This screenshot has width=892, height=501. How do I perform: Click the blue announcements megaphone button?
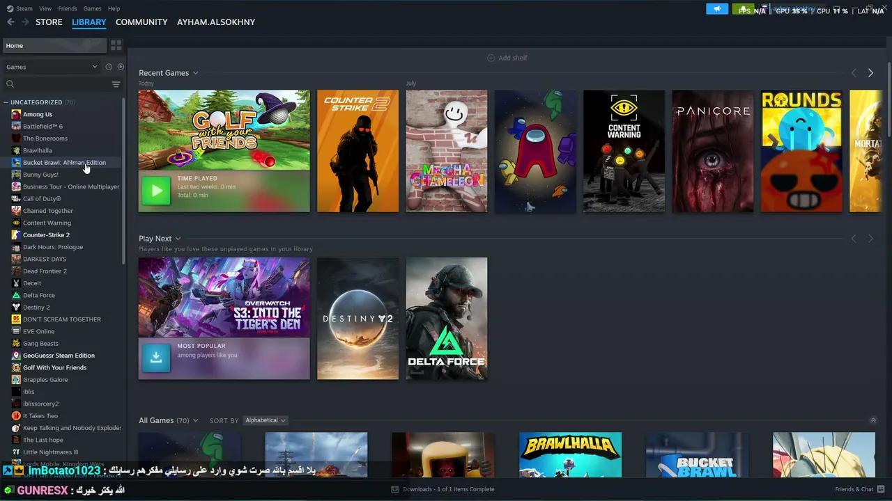717,9
